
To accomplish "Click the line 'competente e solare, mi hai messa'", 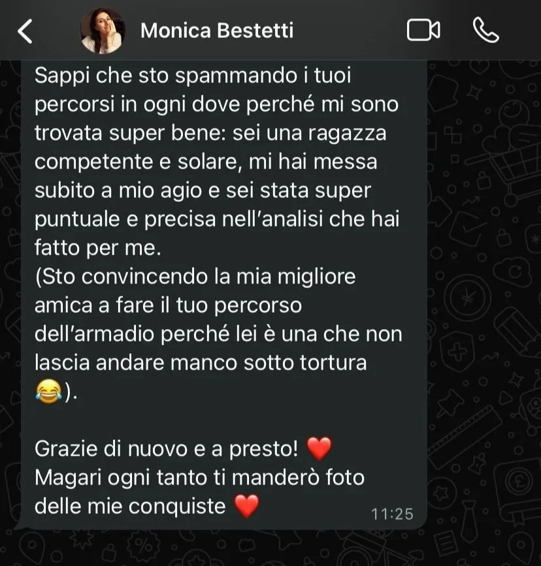I will click(206, 162).
